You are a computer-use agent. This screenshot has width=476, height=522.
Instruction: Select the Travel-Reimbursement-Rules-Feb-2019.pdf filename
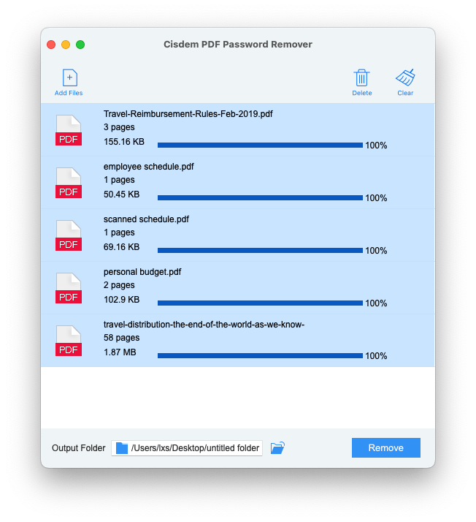(188, 114)
